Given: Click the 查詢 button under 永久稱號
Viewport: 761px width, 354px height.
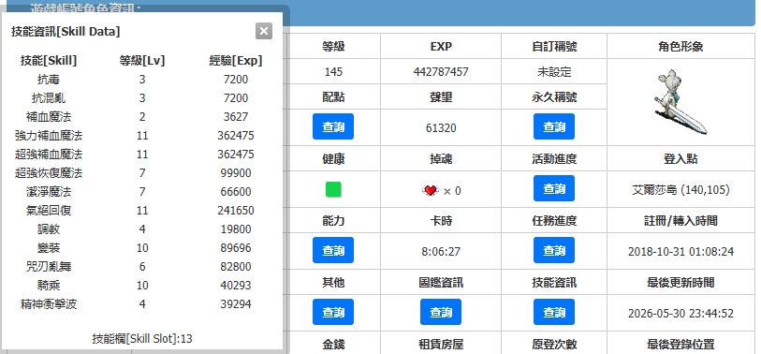Looking at the screenshot, I should click(x=554, y=126).
